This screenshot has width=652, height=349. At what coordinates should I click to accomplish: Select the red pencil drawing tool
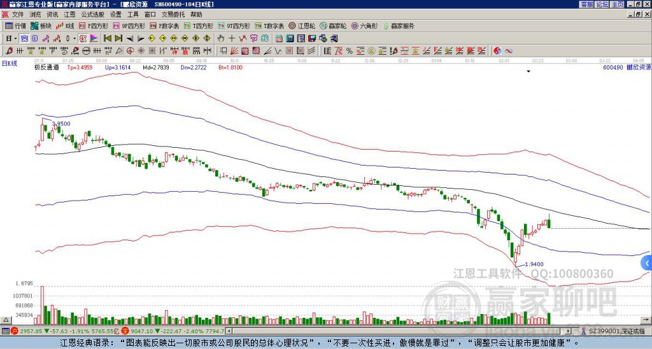[x=9, y=51]
